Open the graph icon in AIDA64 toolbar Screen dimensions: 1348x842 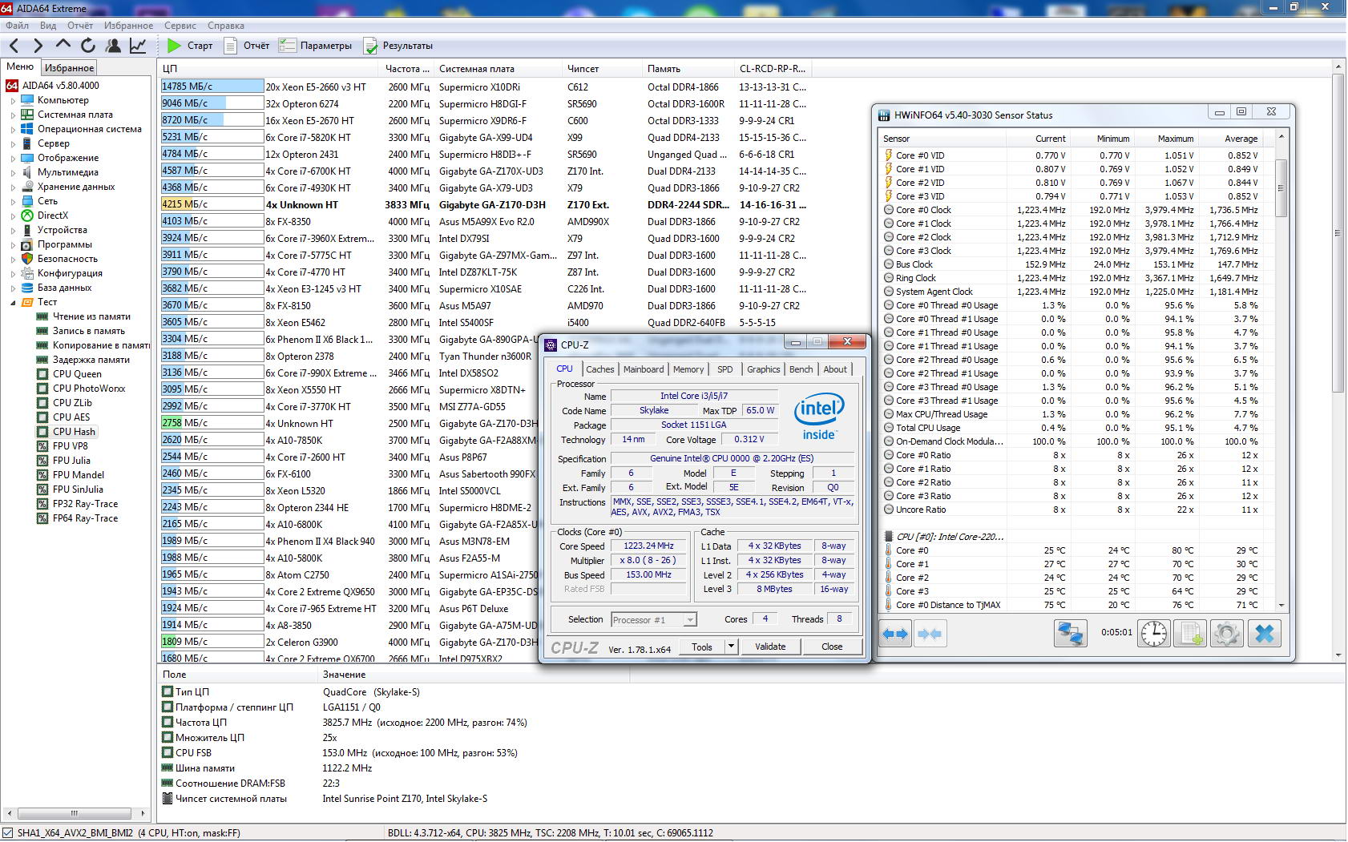(x=138, y=46)
